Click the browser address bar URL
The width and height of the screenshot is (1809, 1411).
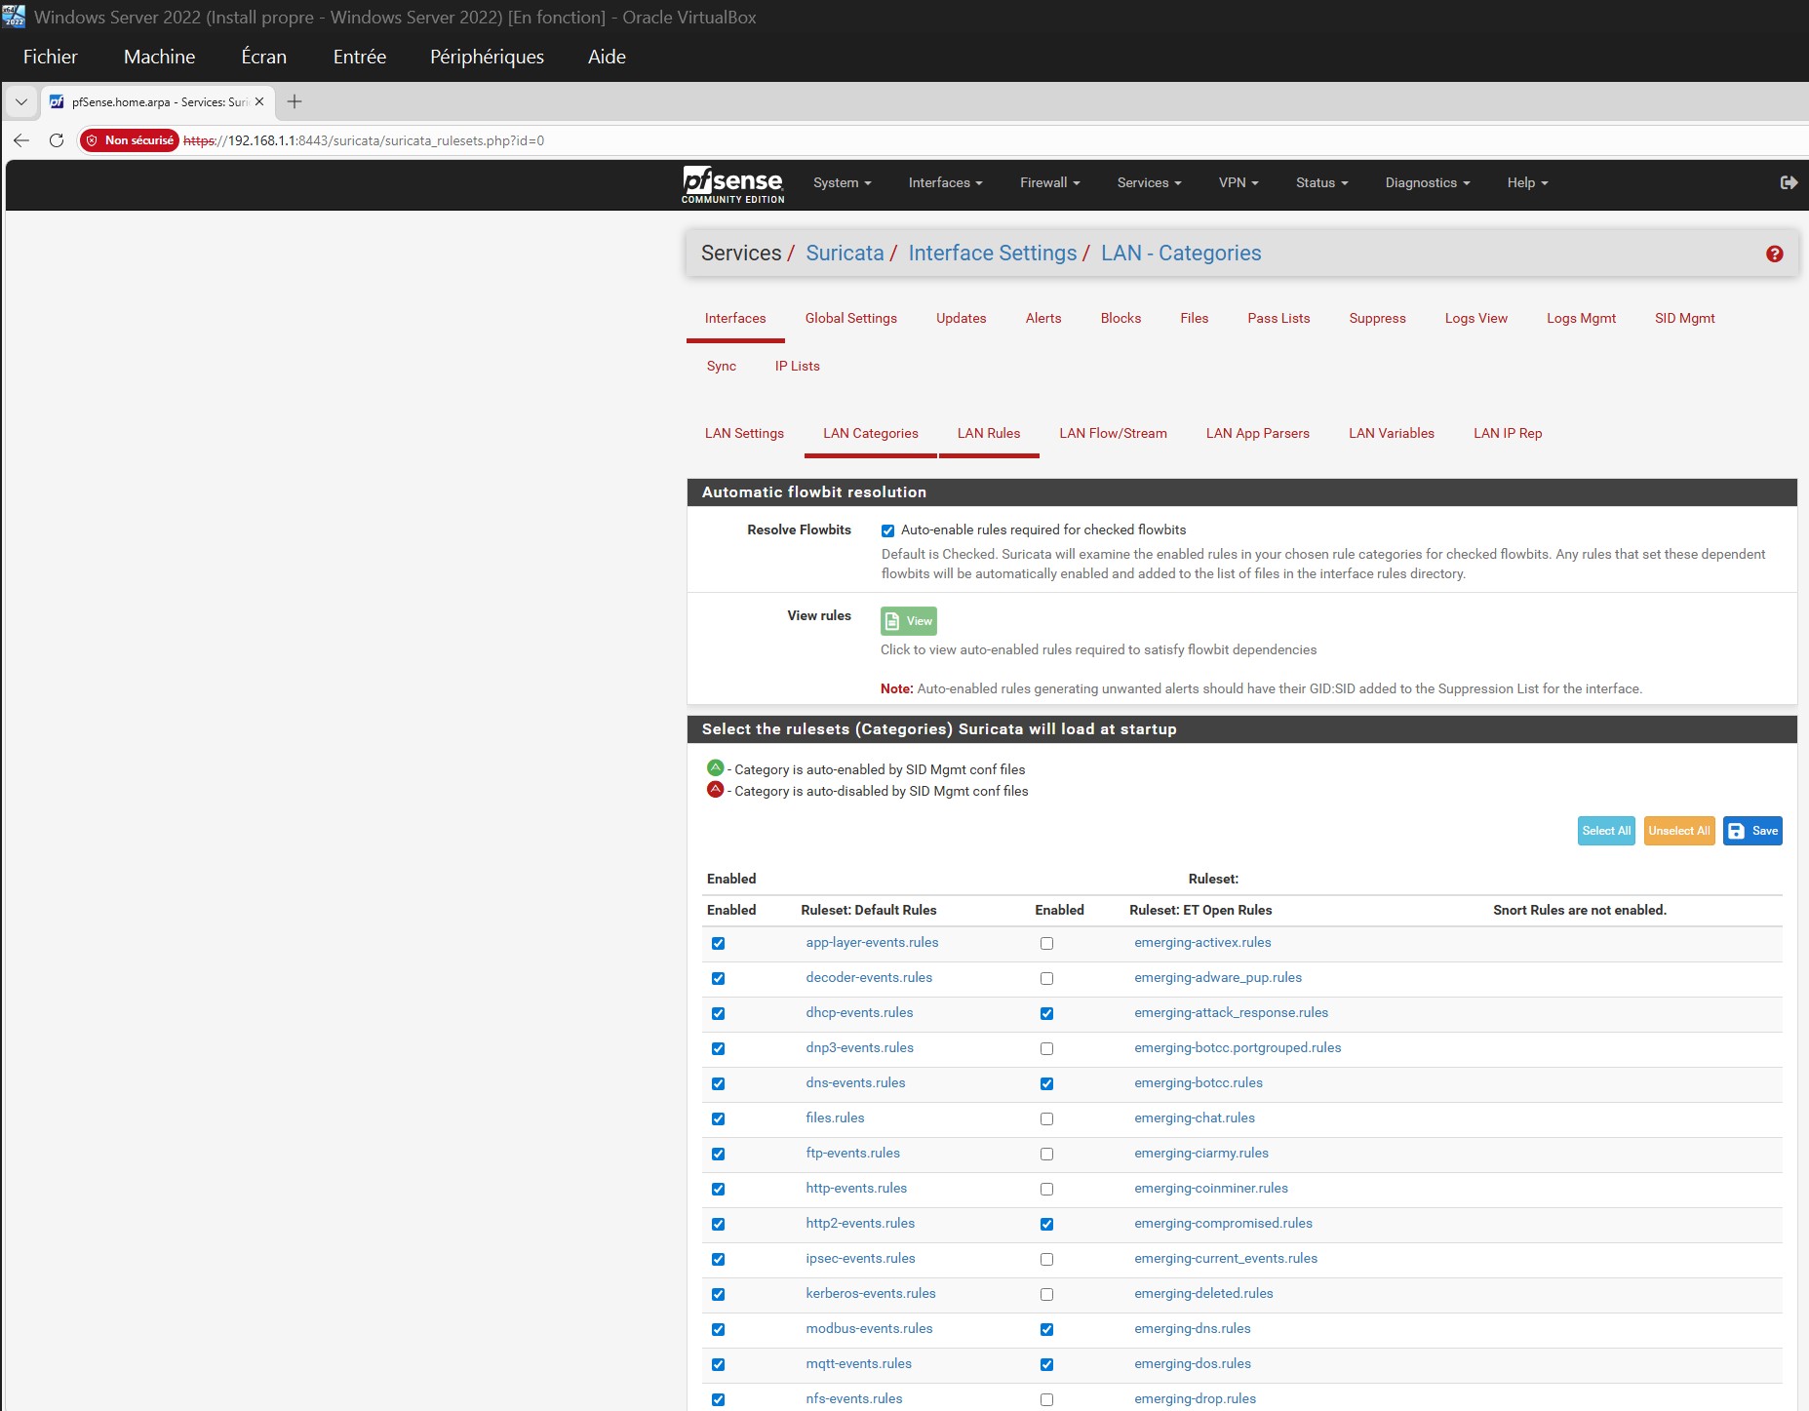[x=364, y=140]
